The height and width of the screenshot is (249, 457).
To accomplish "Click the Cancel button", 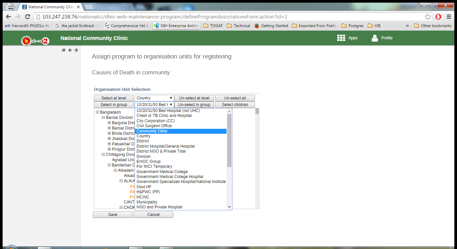I will point(153,215).
